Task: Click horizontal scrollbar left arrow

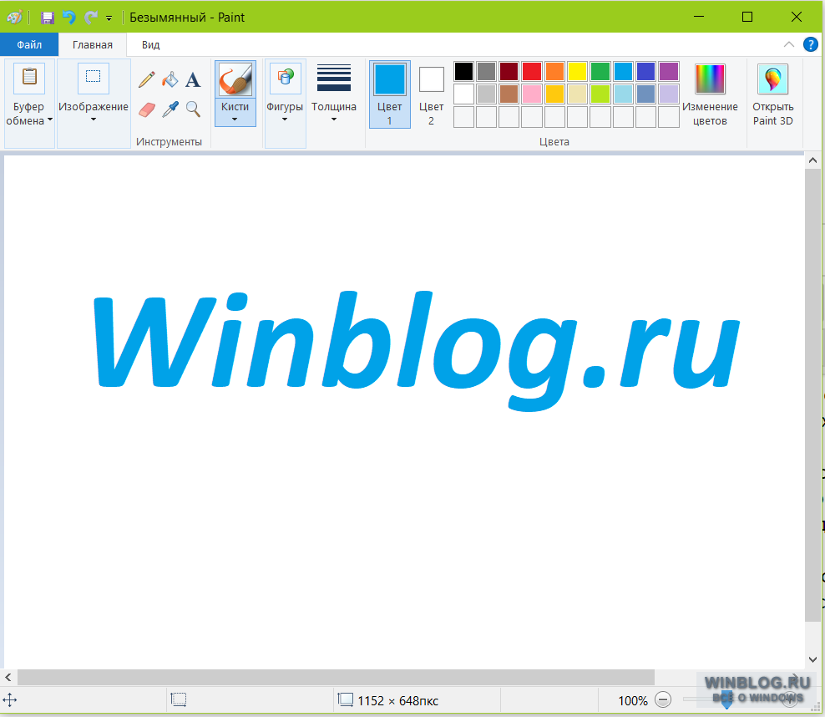Action: point(8,678)
